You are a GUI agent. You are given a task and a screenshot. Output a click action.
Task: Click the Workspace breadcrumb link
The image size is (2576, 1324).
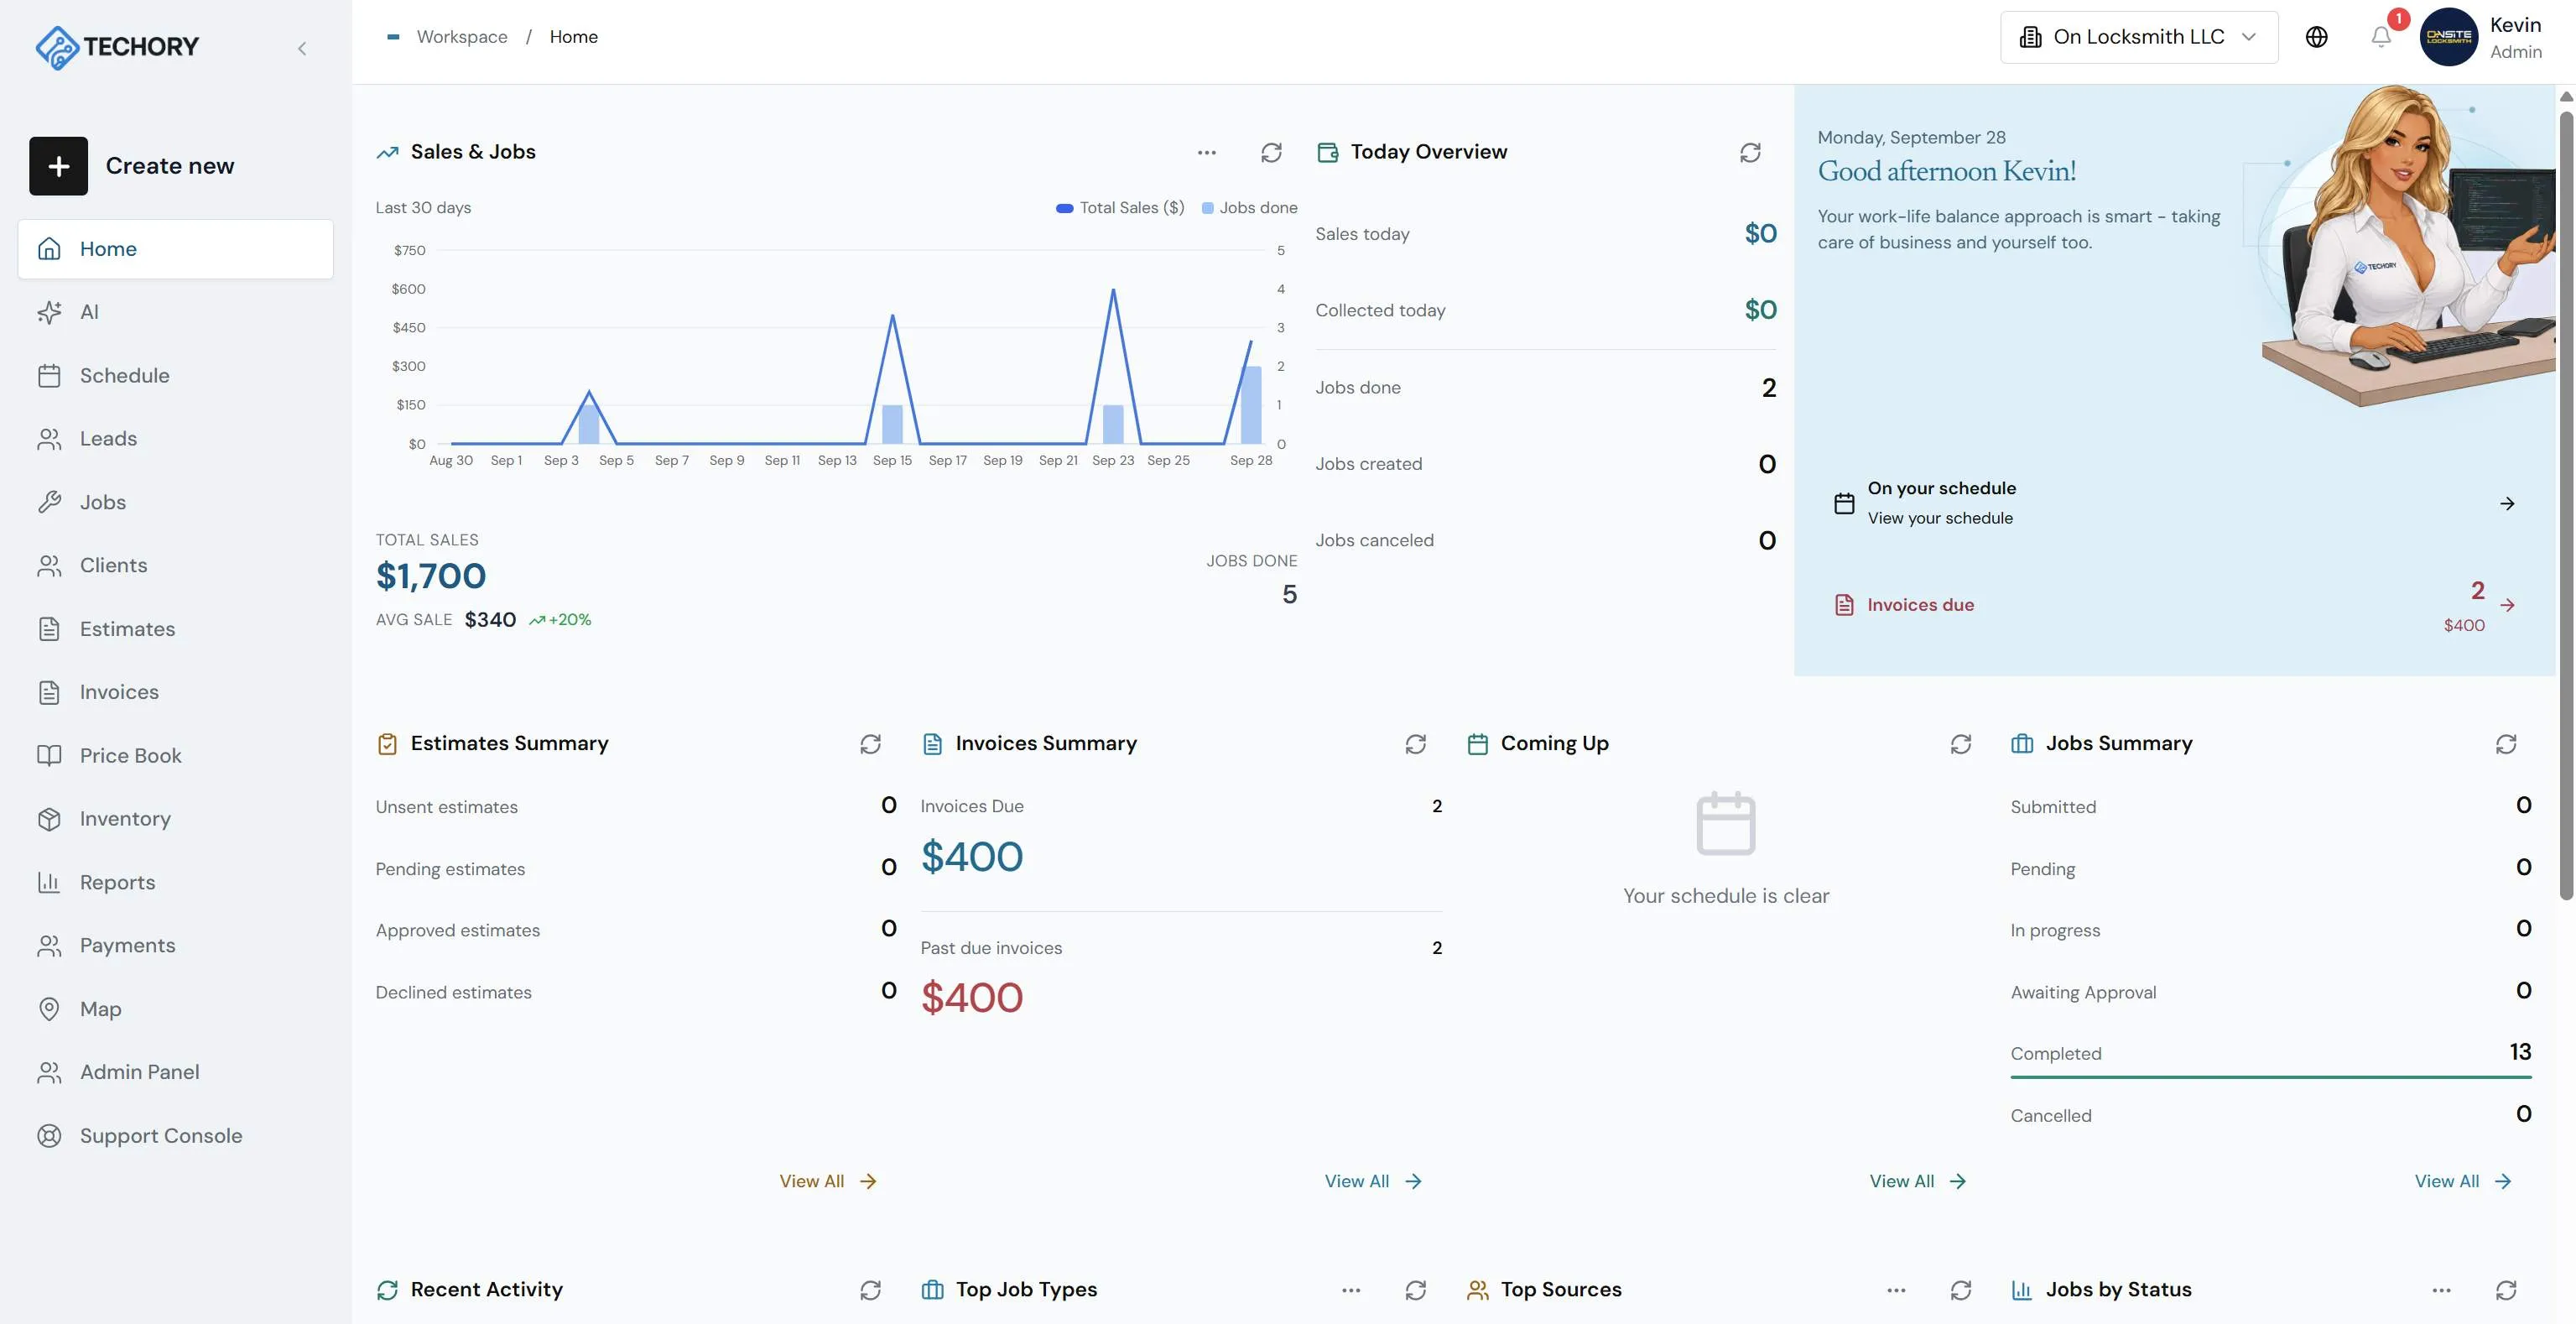(461, 37)
